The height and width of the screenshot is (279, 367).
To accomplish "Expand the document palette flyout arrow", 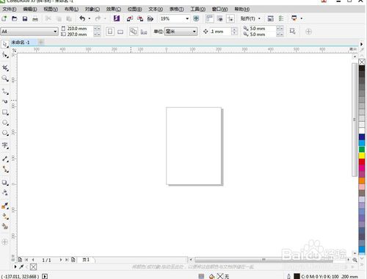I will tap(15, 267).
